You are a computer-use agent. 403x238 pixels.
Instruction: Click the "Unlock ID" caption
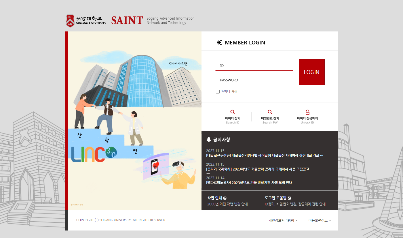(x=307, y=123)
